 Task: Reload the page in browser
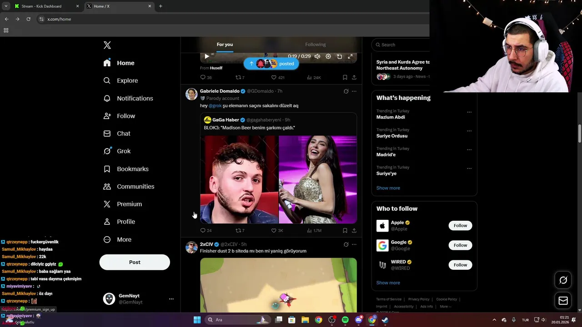pyautogui.click(x=28, y=19)
